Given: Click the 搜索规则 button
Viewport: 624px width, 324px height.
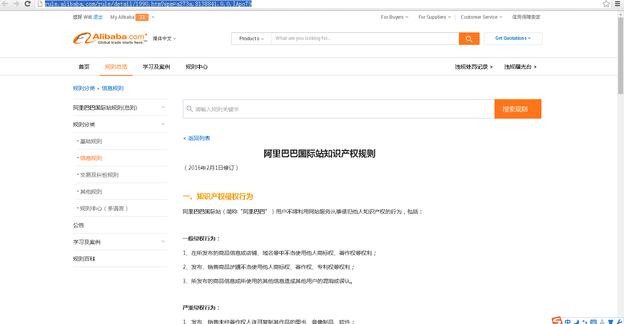Looking at the screenshot, I should click(x=518, y=109).
